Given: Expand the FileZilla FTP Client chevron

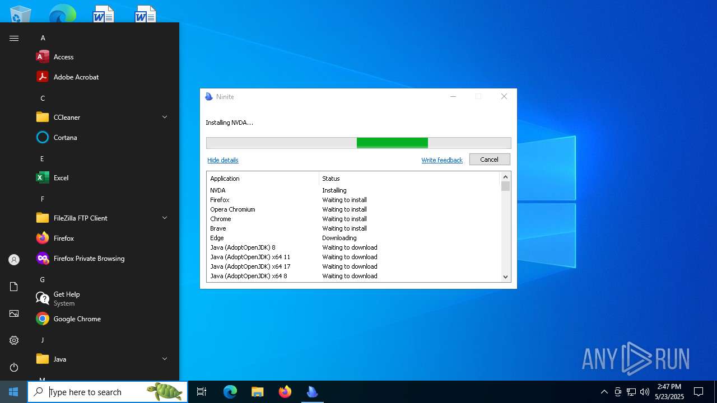Looking at the screenshot, I should point(165,218).
